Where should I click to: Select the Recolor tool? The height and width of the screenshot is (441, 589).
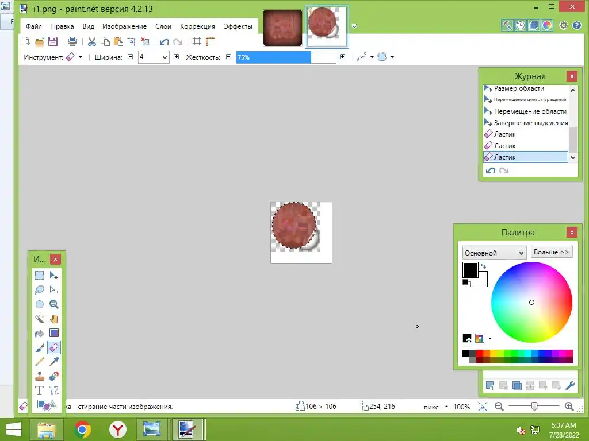[x=53, y=376]
